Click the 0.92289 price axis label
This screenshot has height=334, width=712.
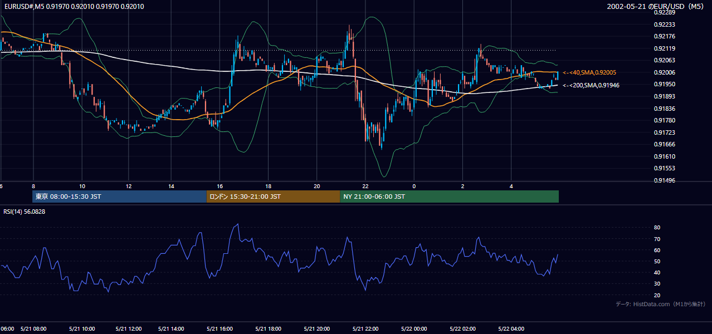664,12
